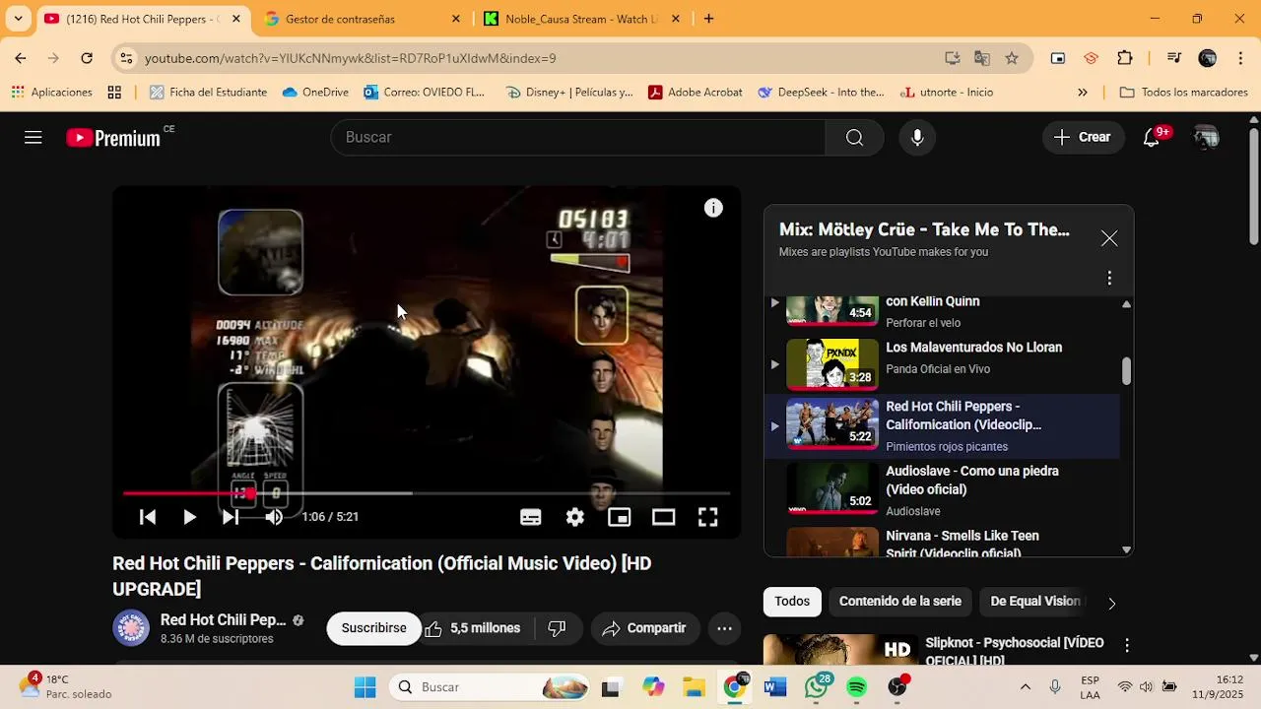Viewport: 1261px width, 709px height.
Task: Seek on the red video progress bar
Action: pyautogui.click(x=427, y=493)
